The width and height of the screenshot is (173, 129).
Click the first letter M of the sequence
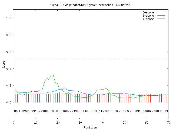(x=15, y=111)
